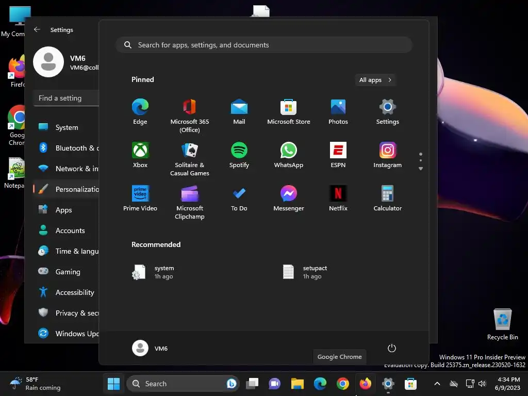Go to next pinned apps page arrow
Image resolution: width=528 pixels, height=396 pixels.
click(421, 169)
